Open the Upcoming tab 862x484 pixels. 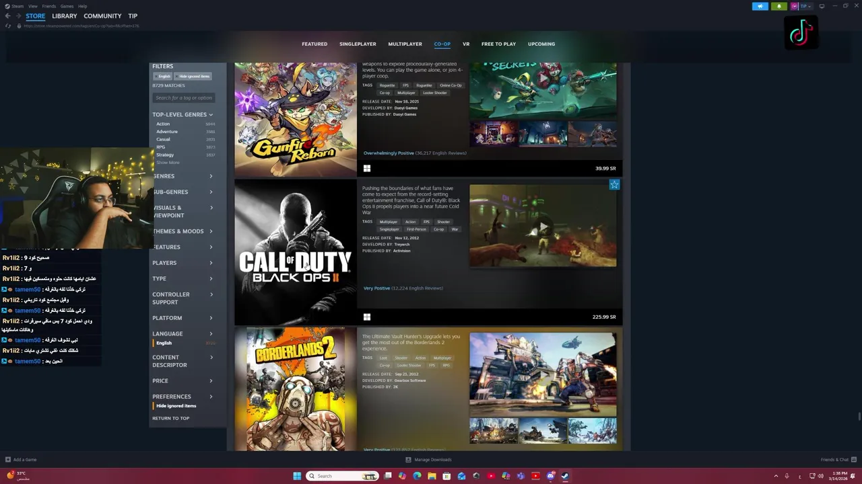click(x=541, y=44)
